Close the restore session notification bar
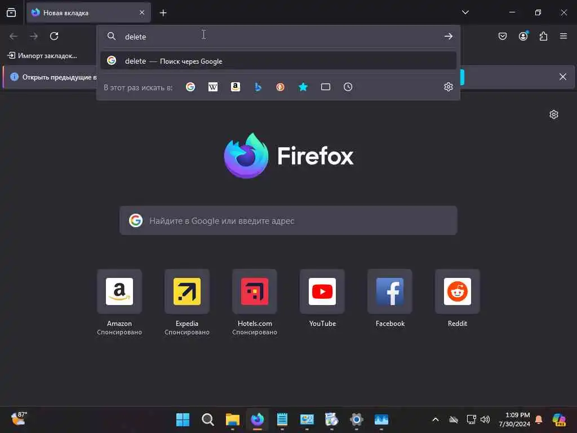 click(563, 77)
